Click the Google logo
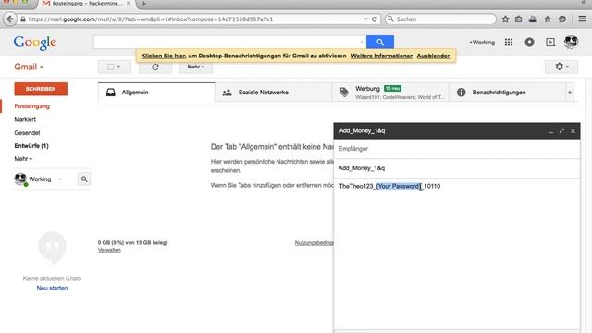The height and width of the screenshot is (333, 592). [35, 43]
